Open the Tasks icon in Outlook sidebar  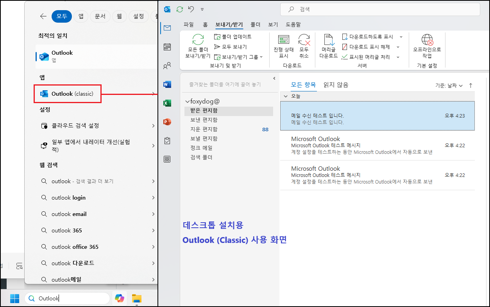click(167, 141)
